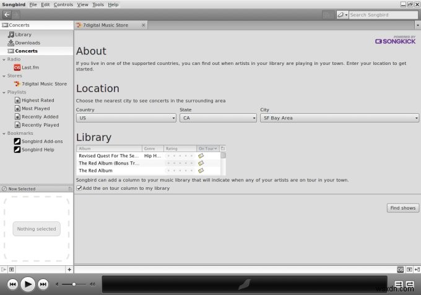The image size is (421, 295).
Task: Switch to the 7digital Music Store tab
Action: pos(111,25)
